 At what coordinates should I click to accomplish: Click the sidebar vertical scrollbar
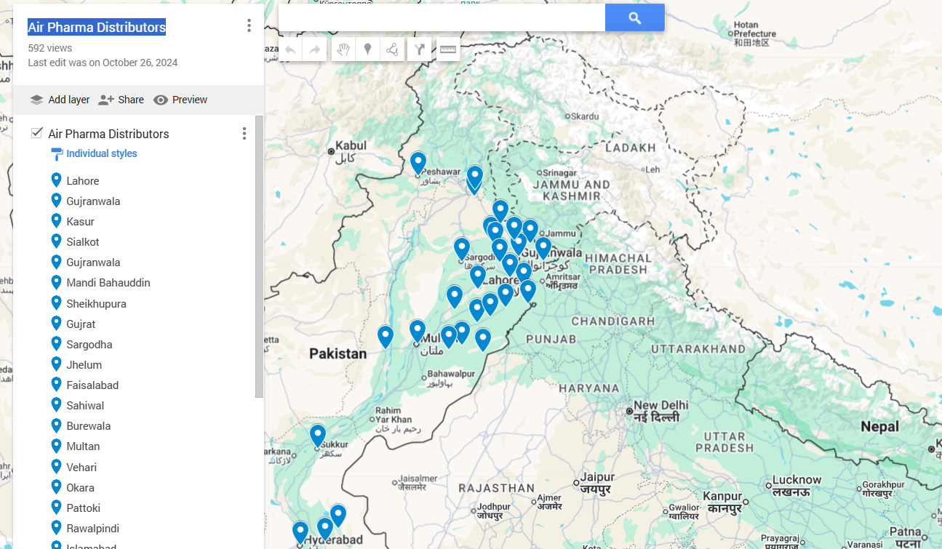click(x=259, y=255)
